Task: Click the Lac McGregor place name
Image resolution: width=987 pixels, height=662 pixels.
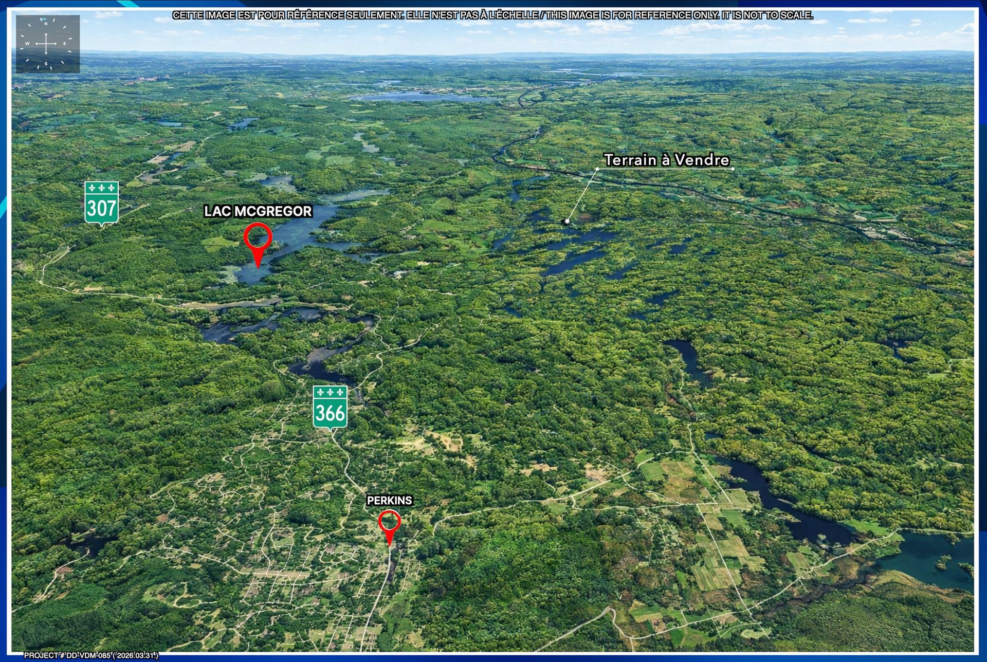Action: click(259, 211)
